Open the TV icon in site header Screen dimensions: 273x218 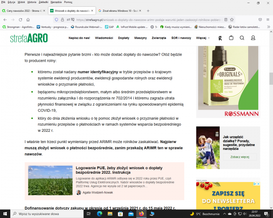[x=231, y=38]
